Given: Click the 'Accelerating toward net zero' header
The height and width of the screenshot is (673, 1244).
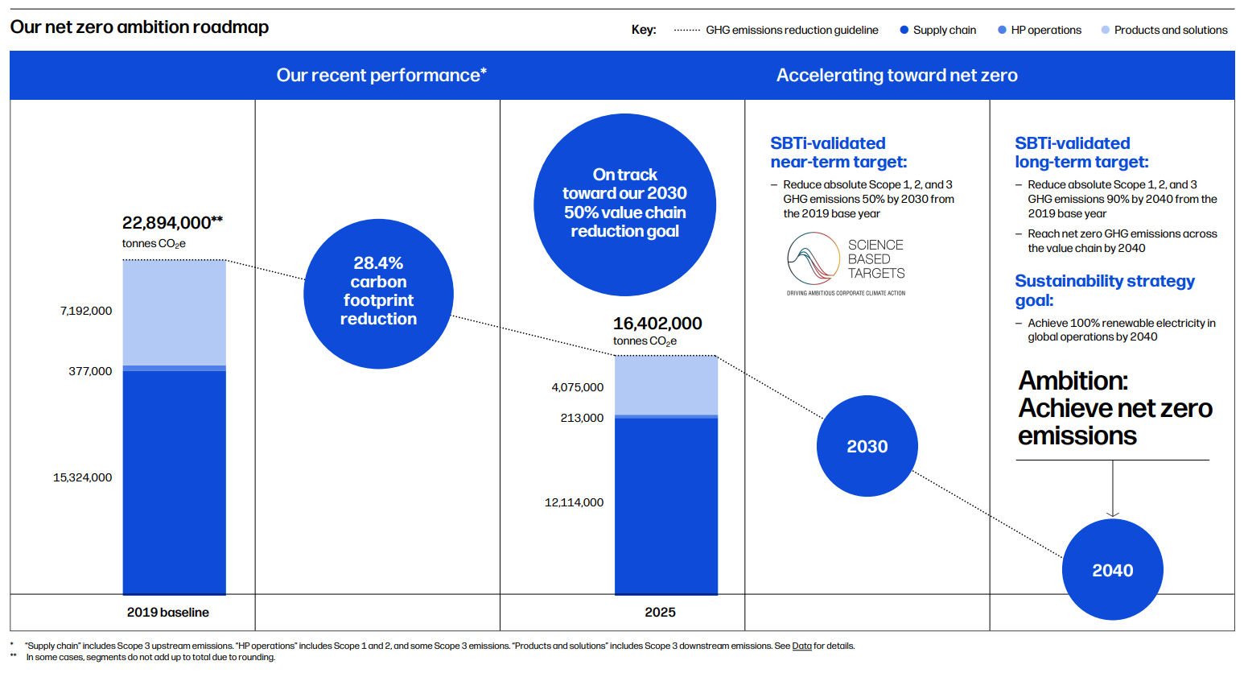Looking at the screenshot, I should (896, 75).
